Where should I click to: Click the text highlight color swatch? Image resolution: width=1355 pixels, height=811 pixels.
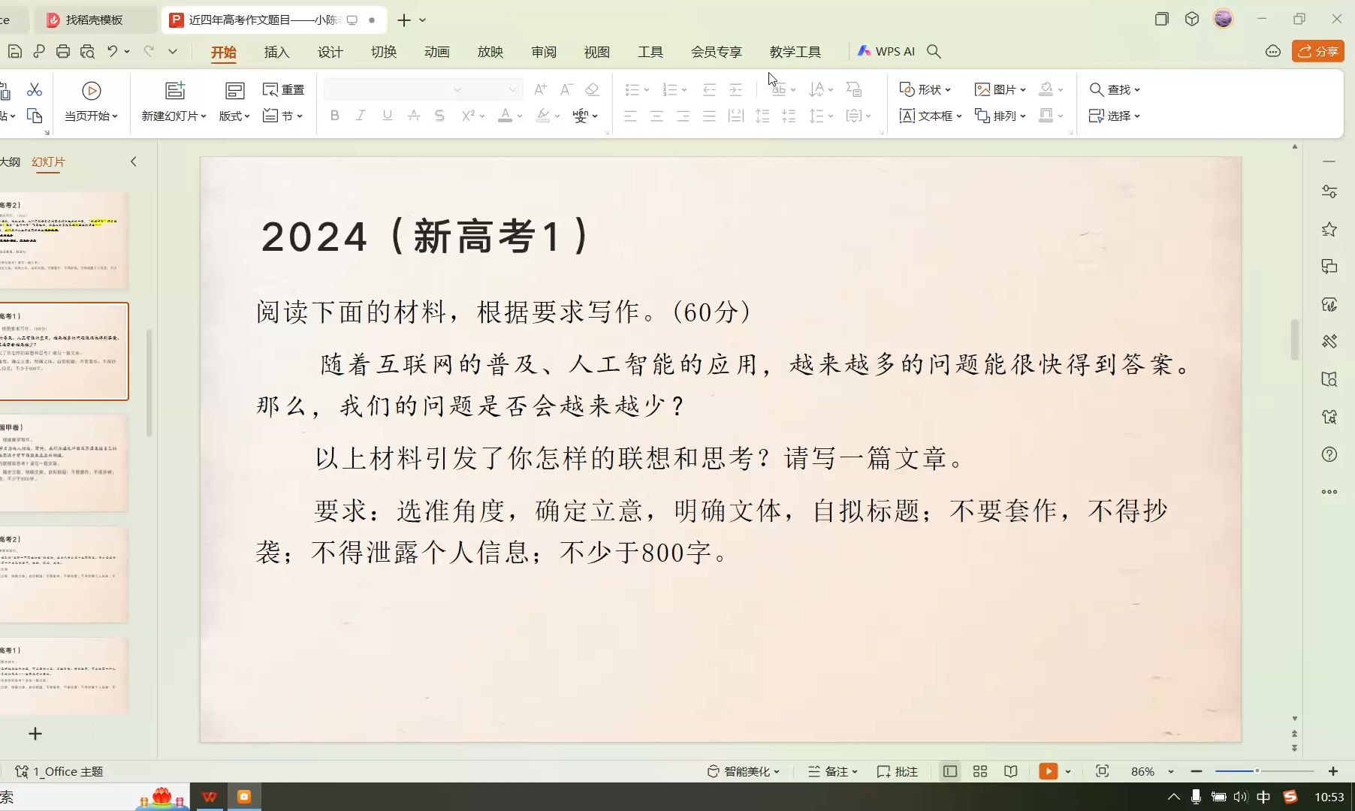click(543, 116)
